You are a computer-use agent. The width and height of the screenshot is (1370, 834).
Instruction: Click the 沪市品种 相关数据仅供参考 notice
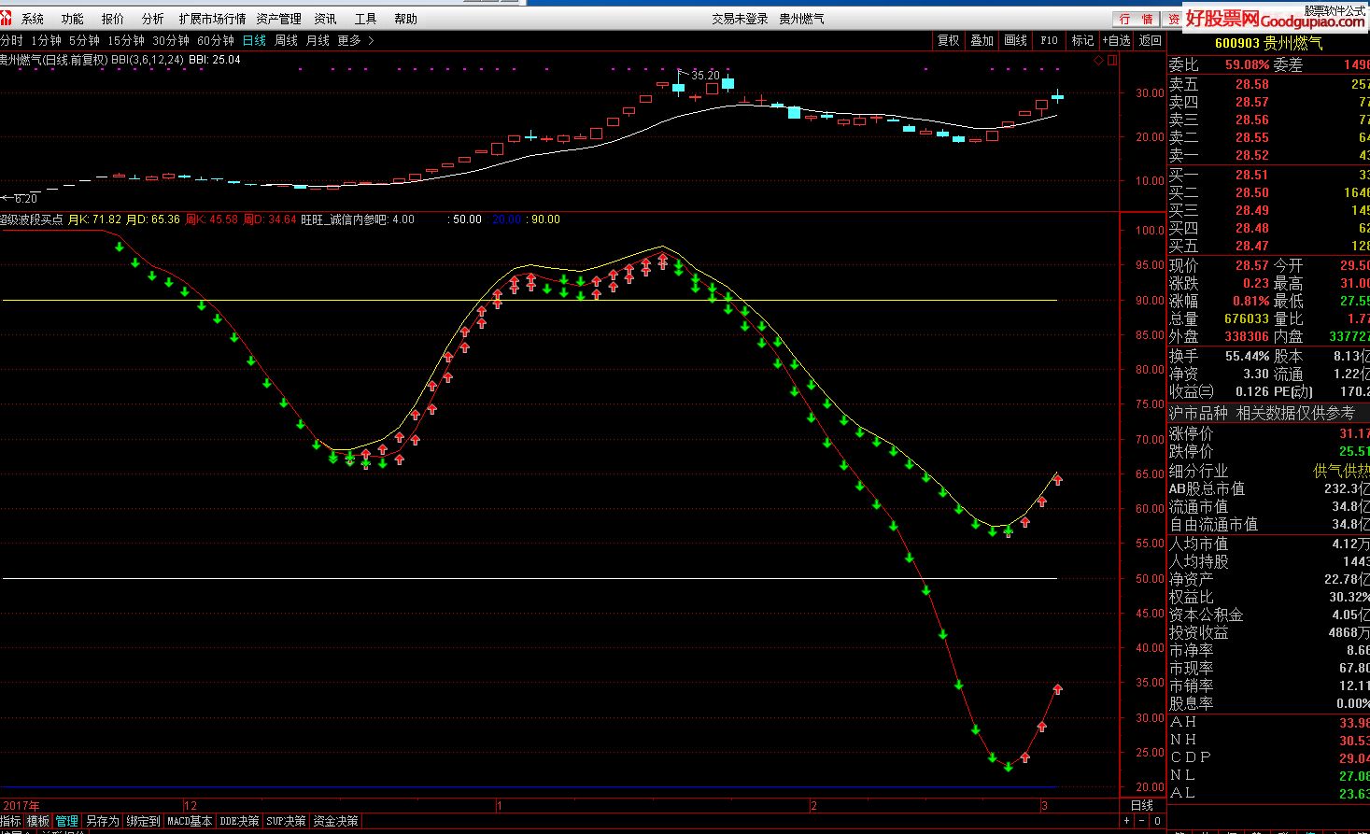click(1262, 413)
